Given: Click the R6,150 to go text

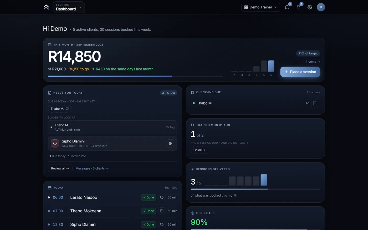Looking at the screenshot, I should 79,69.
